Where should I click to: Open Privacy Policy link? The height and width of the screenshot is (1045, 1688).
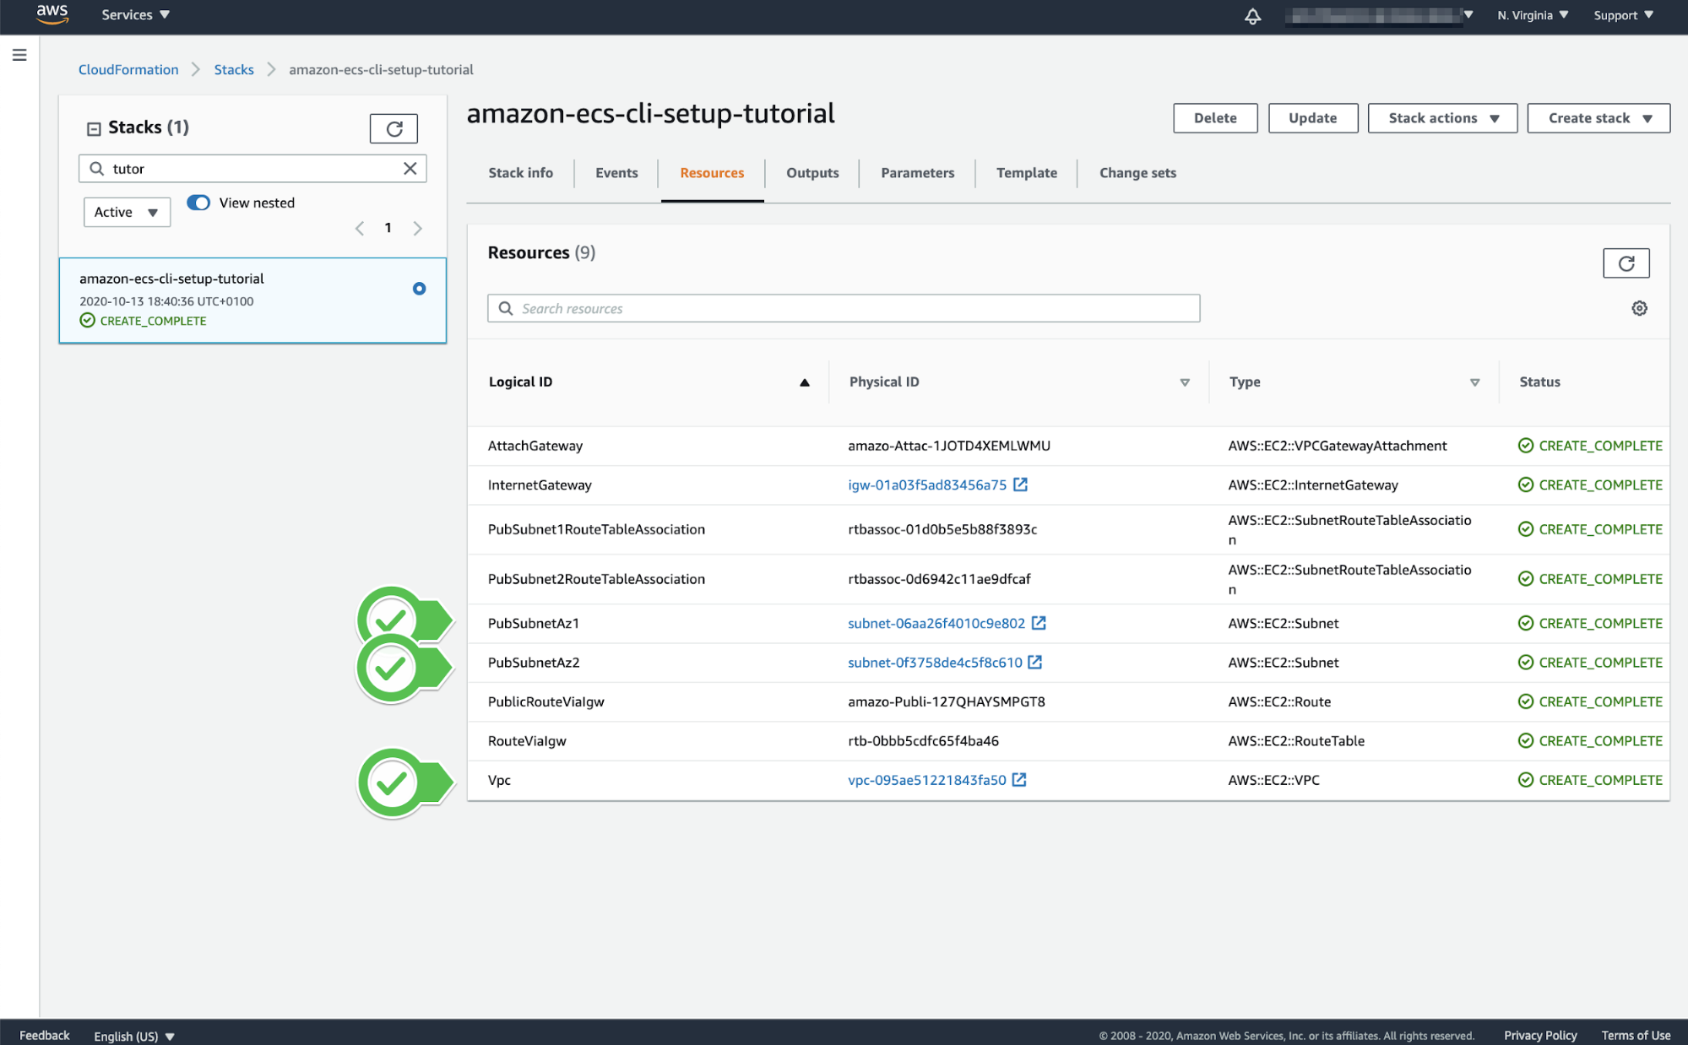tap(1540, 1035)
